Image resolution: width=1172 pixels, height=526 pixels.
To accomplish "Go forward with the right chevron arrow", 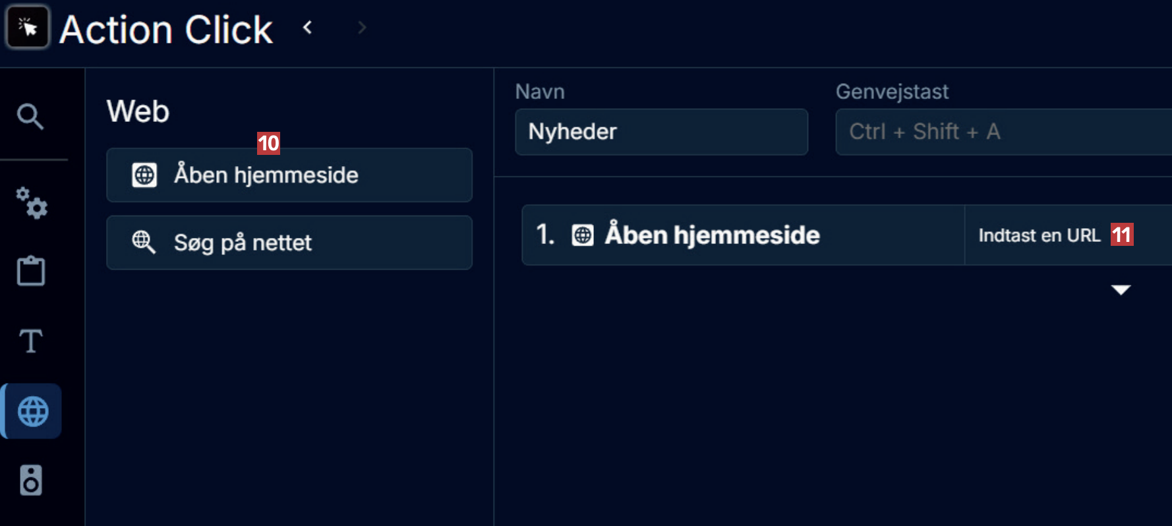I will point(361,28).
